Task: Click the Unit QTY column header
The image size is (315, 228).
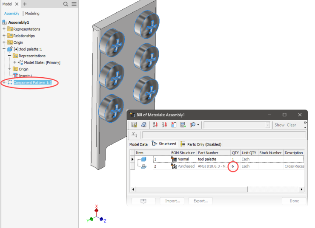Action: tap(249, 153)
